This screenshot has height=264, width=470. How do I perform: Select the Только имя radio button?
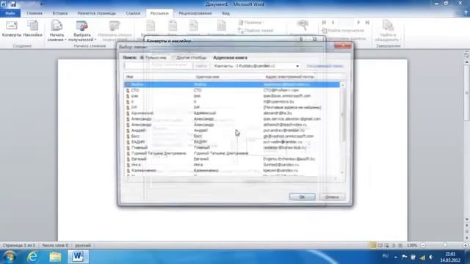(x=142, y=57)
